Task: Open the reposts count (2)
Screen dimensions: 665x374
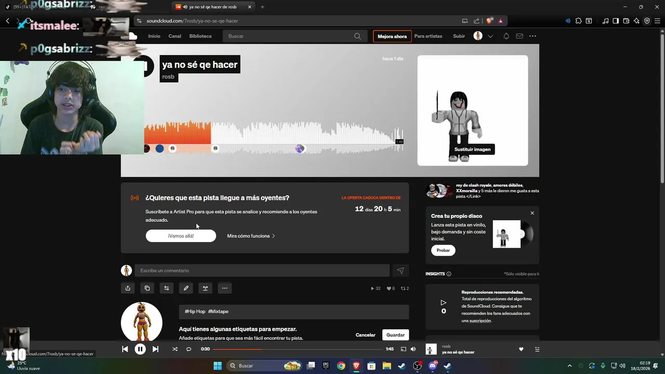Action: pyautogui.click(x=405, y=288)
